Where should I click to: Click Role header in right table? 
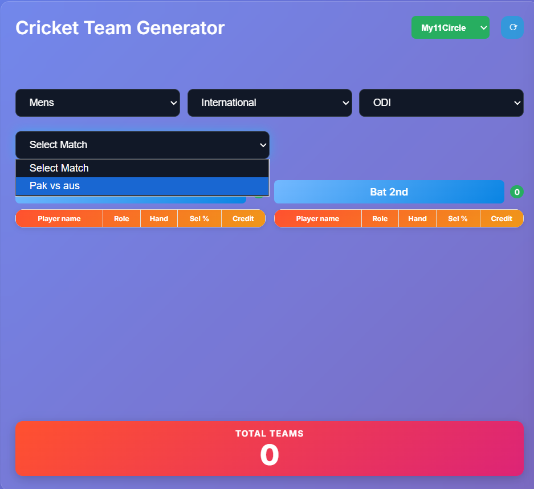coord(380,219)
